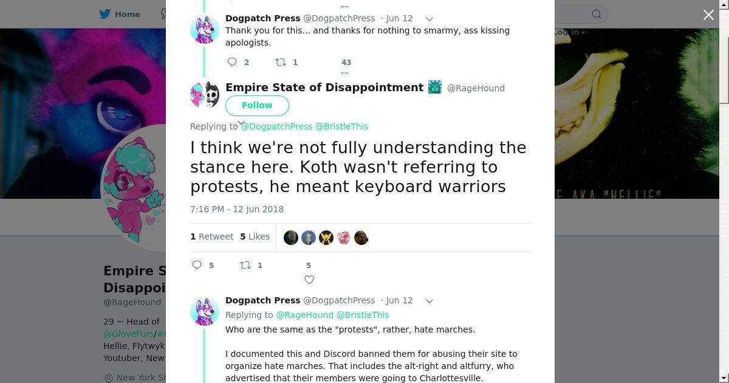
Task: Click the @RageHound handle in the tweet header
Action: click(x=476, y=88)
